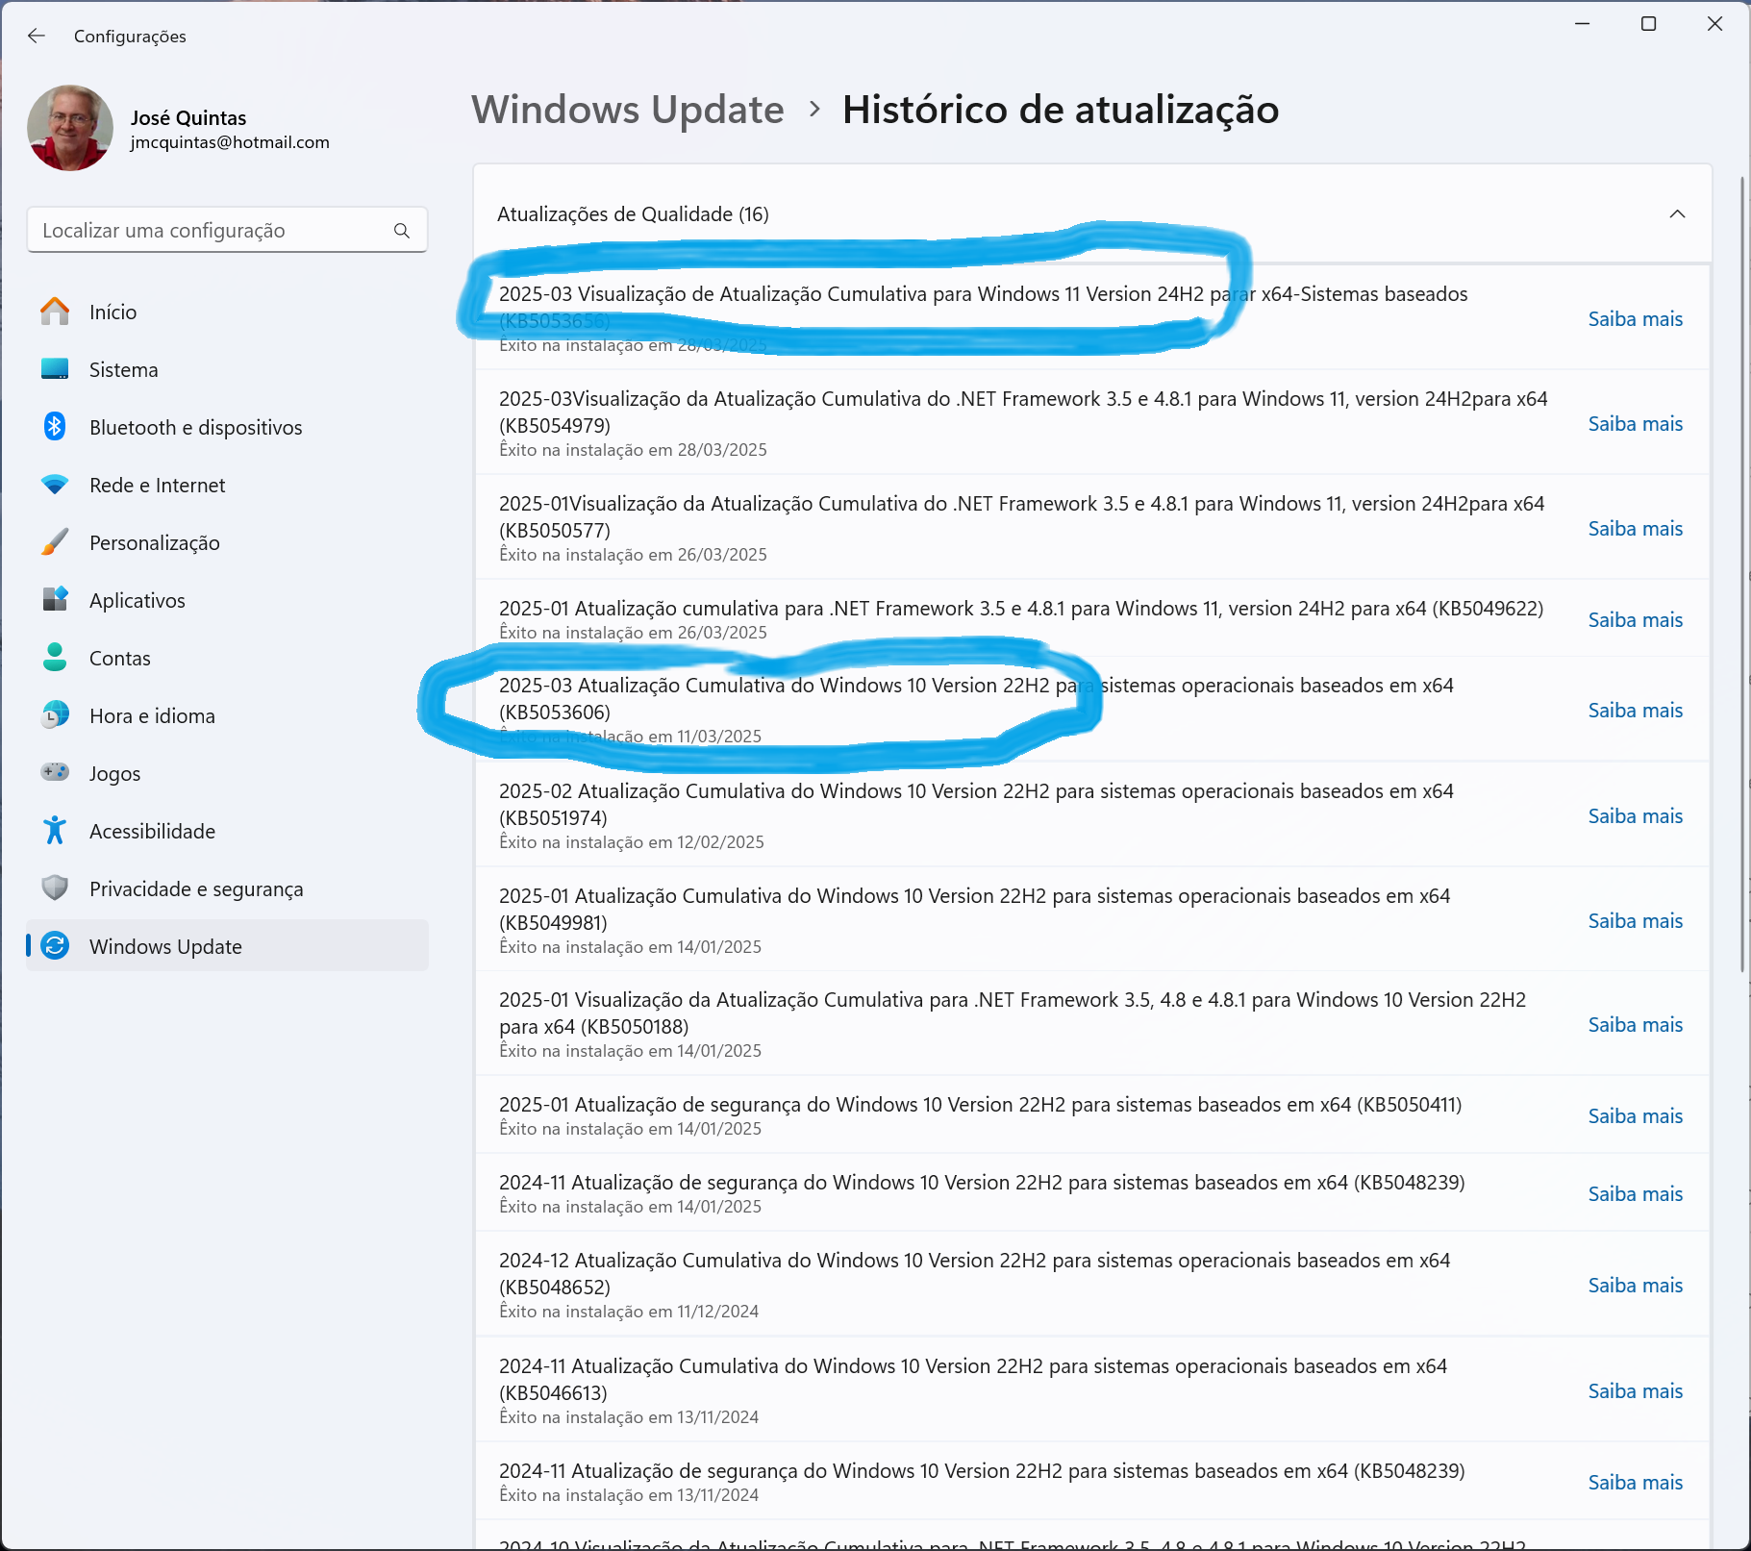Select the KB5050411 security update title

pyautogui.click(x=980, y=1105)
